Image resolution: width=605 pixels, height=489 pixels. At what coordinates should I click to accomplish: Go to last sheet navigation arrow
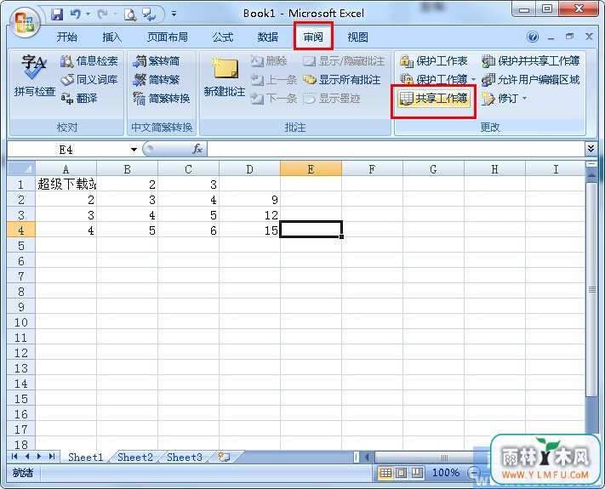point(51,457)
